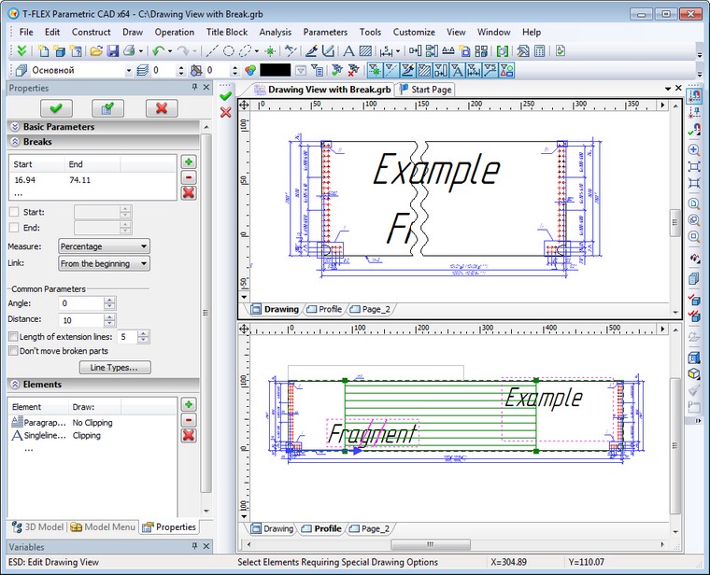
Task: Click the Line Types... button
Action: point(114,368)
